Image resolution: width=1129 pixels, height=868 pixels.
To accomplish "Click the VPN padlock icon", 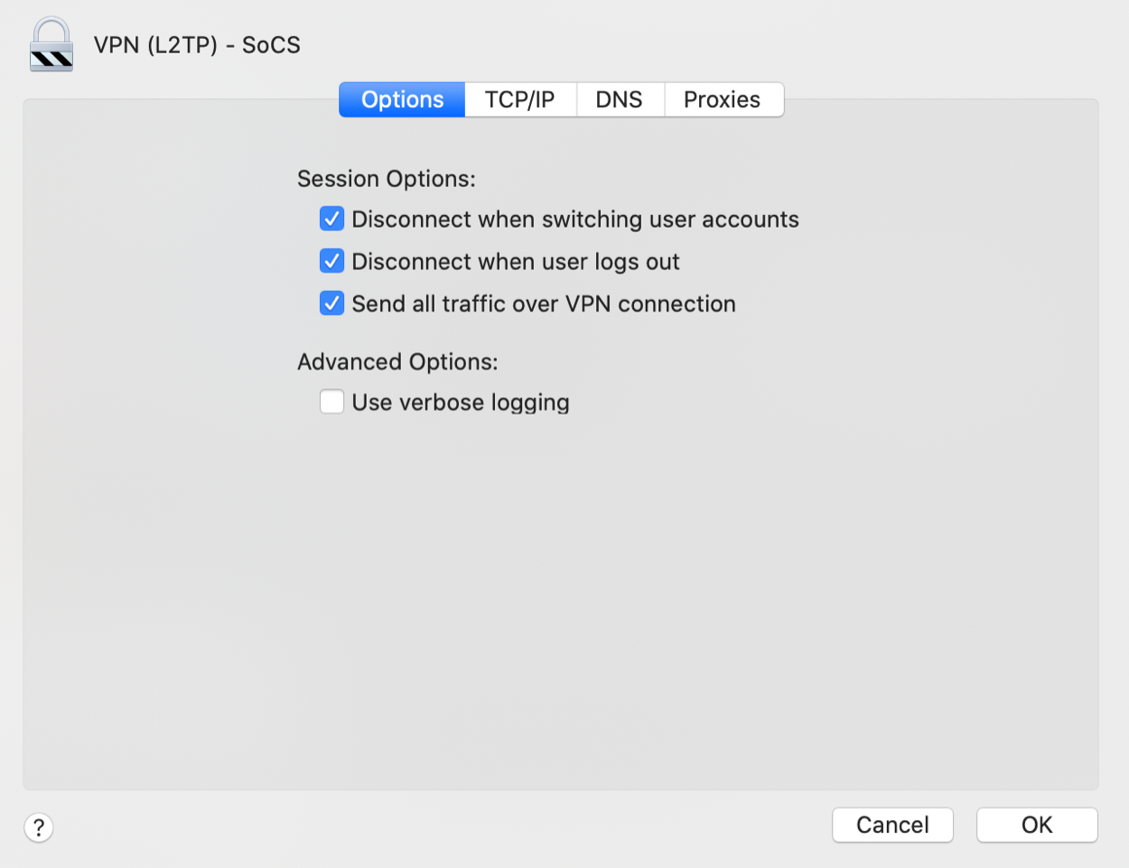I will click(x=51, y=45).
